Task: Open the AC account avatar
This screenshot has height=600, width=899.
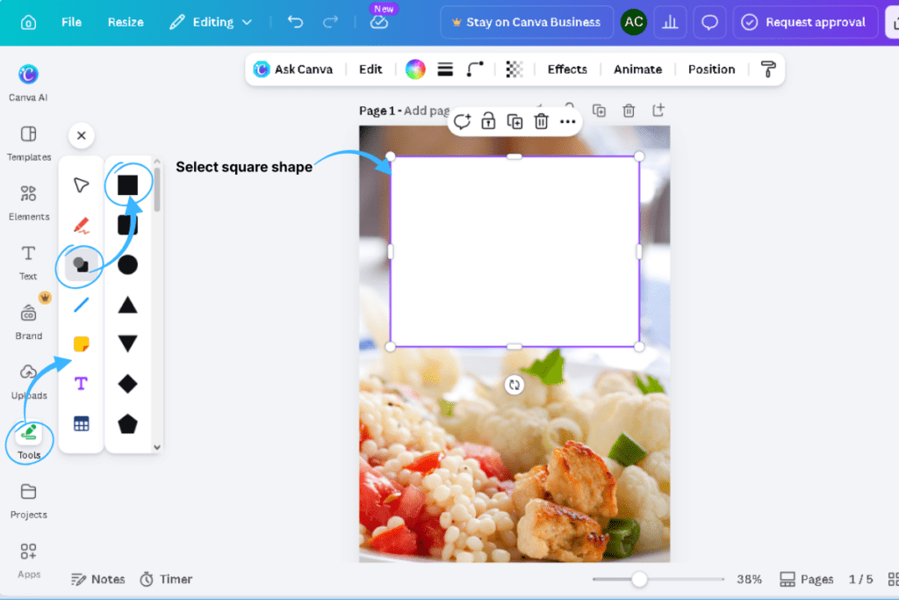Action: 634,22
